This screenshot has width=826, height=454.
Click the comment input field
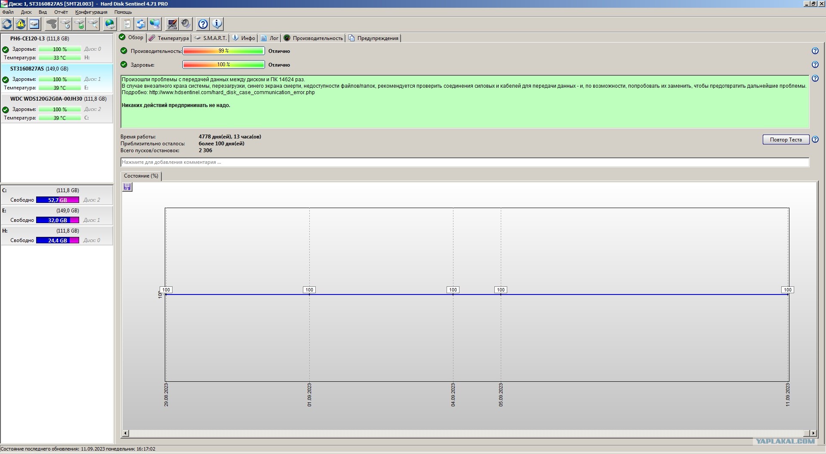(465, 162)
